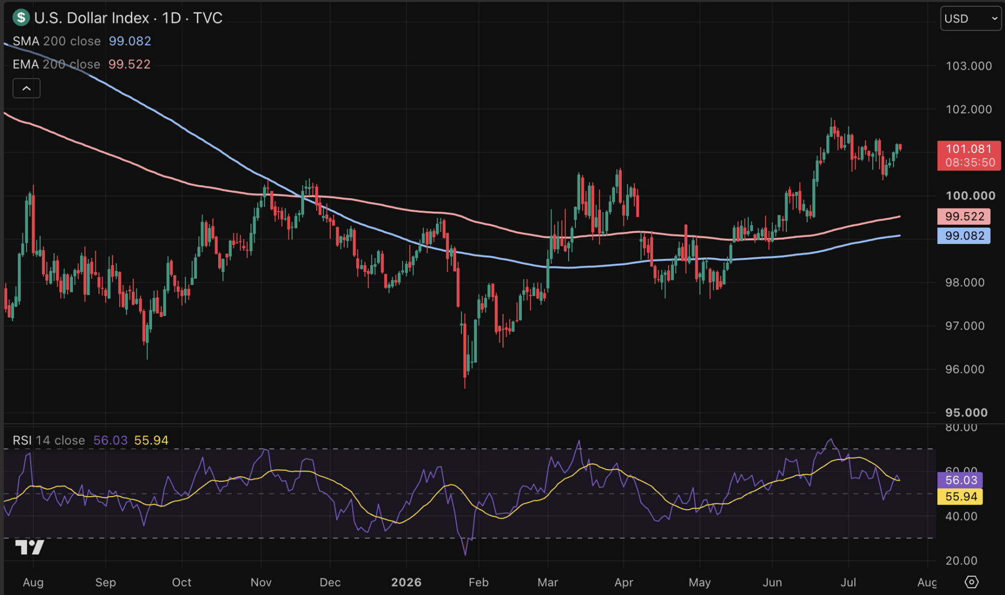Click the May time axis label
The image size is (1005, 595).
point(700,583)
